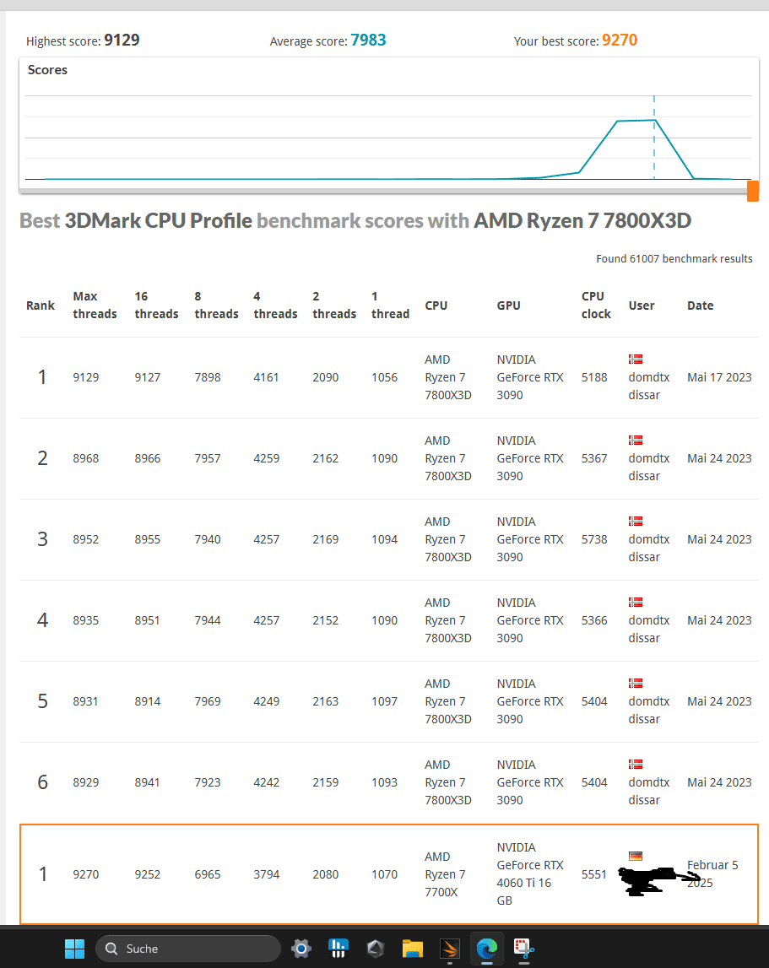Open File Explorer from the taskbar

coord(412,949)
